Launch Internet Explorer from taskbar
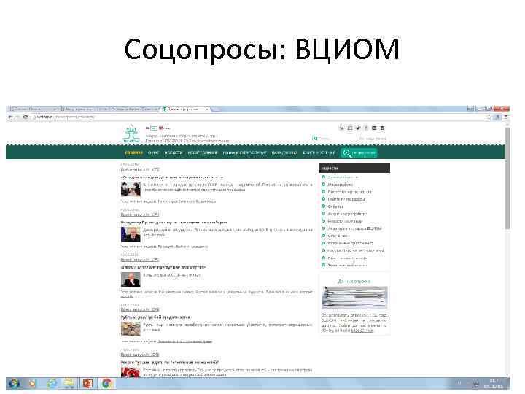Image resolution: width=525 pixels, height=394 pixels. click(51, 383)
